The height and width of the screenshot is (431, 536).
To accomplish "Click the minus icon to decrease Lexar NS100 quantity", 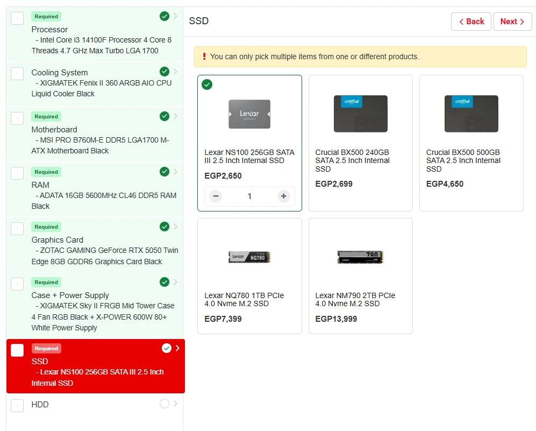I will 216,196.
